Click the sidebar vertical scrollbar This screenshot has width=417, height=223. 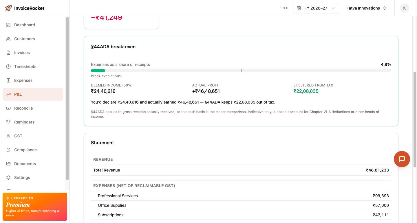(67, 98)
